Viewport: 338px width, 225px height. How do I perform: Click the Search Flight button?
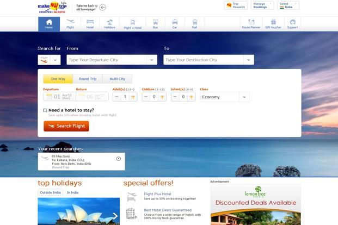(x=66, y=126)
